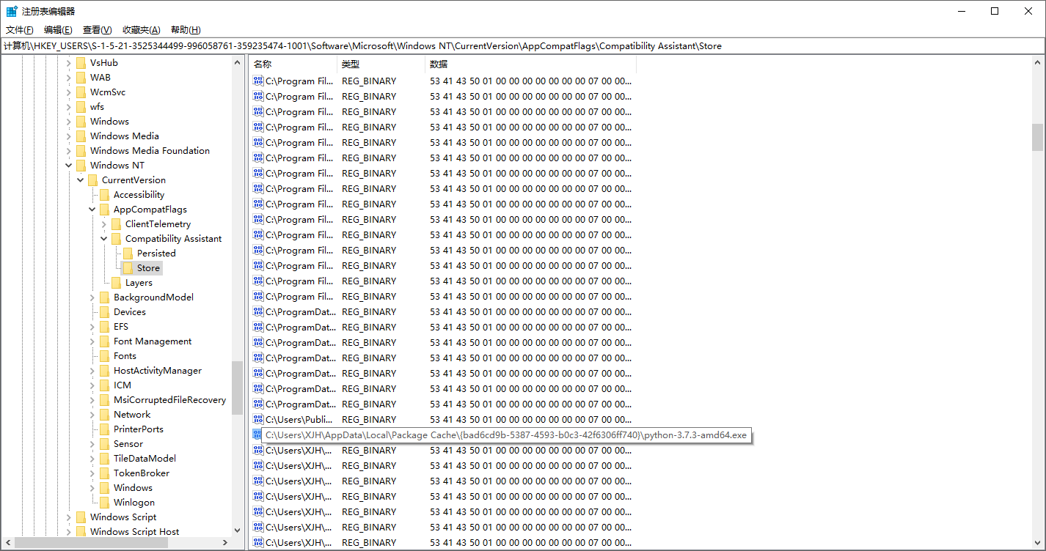Select the Windows Script tree item label

[122, 517]
